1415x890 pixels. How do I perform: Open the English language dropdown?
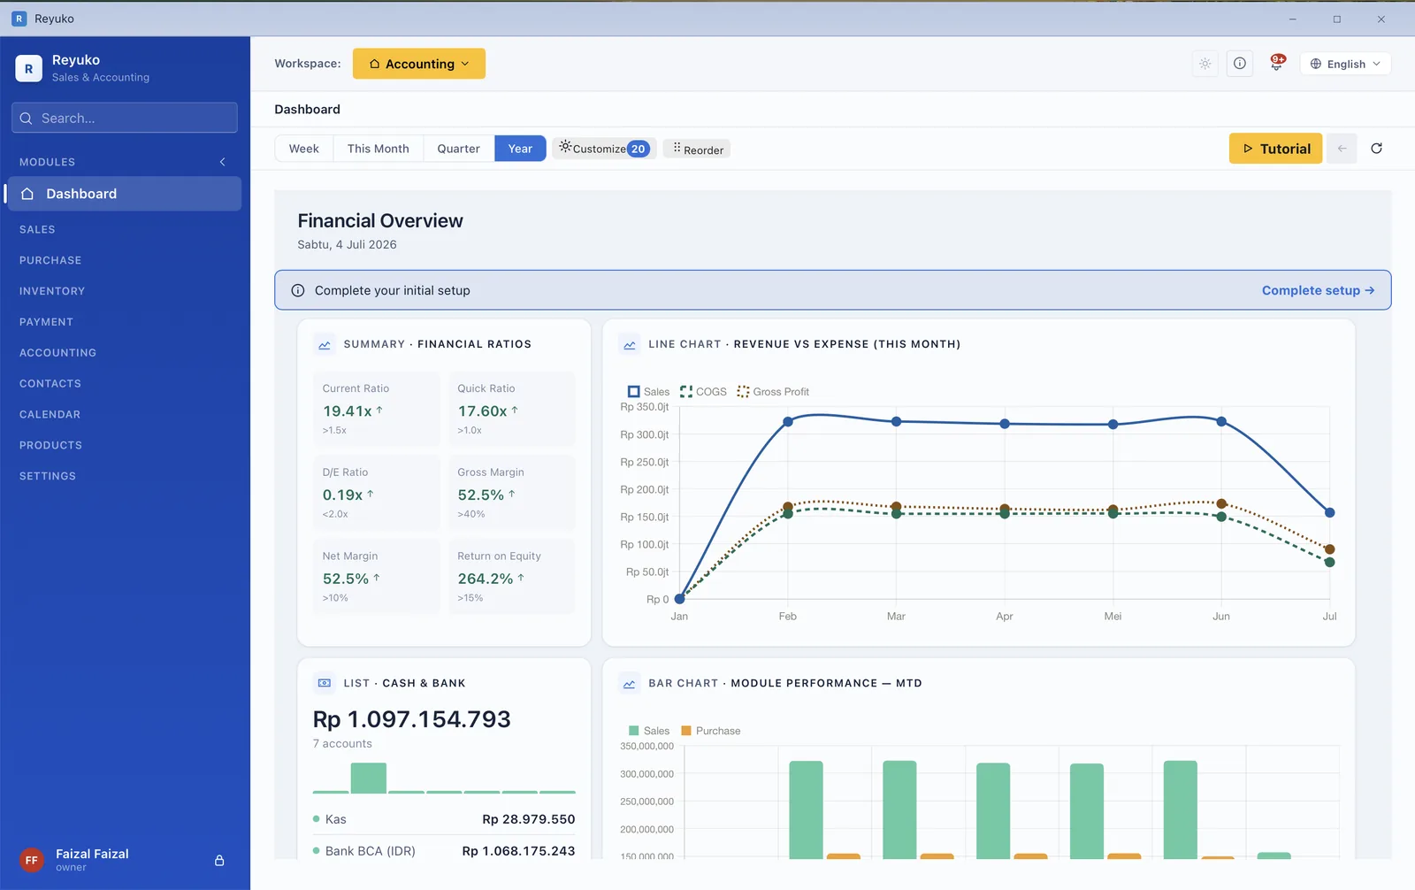(1345, 64)
